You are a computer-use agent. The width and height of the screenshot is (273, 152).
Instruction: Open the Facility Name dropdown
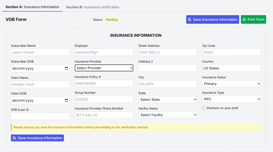point(167,115)
